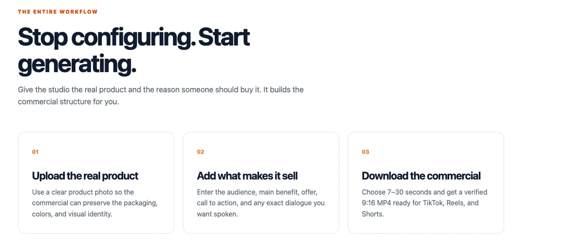Click the 'Add what makes it sell' heading
Screen dimensions: 581x249
(247, 176)
